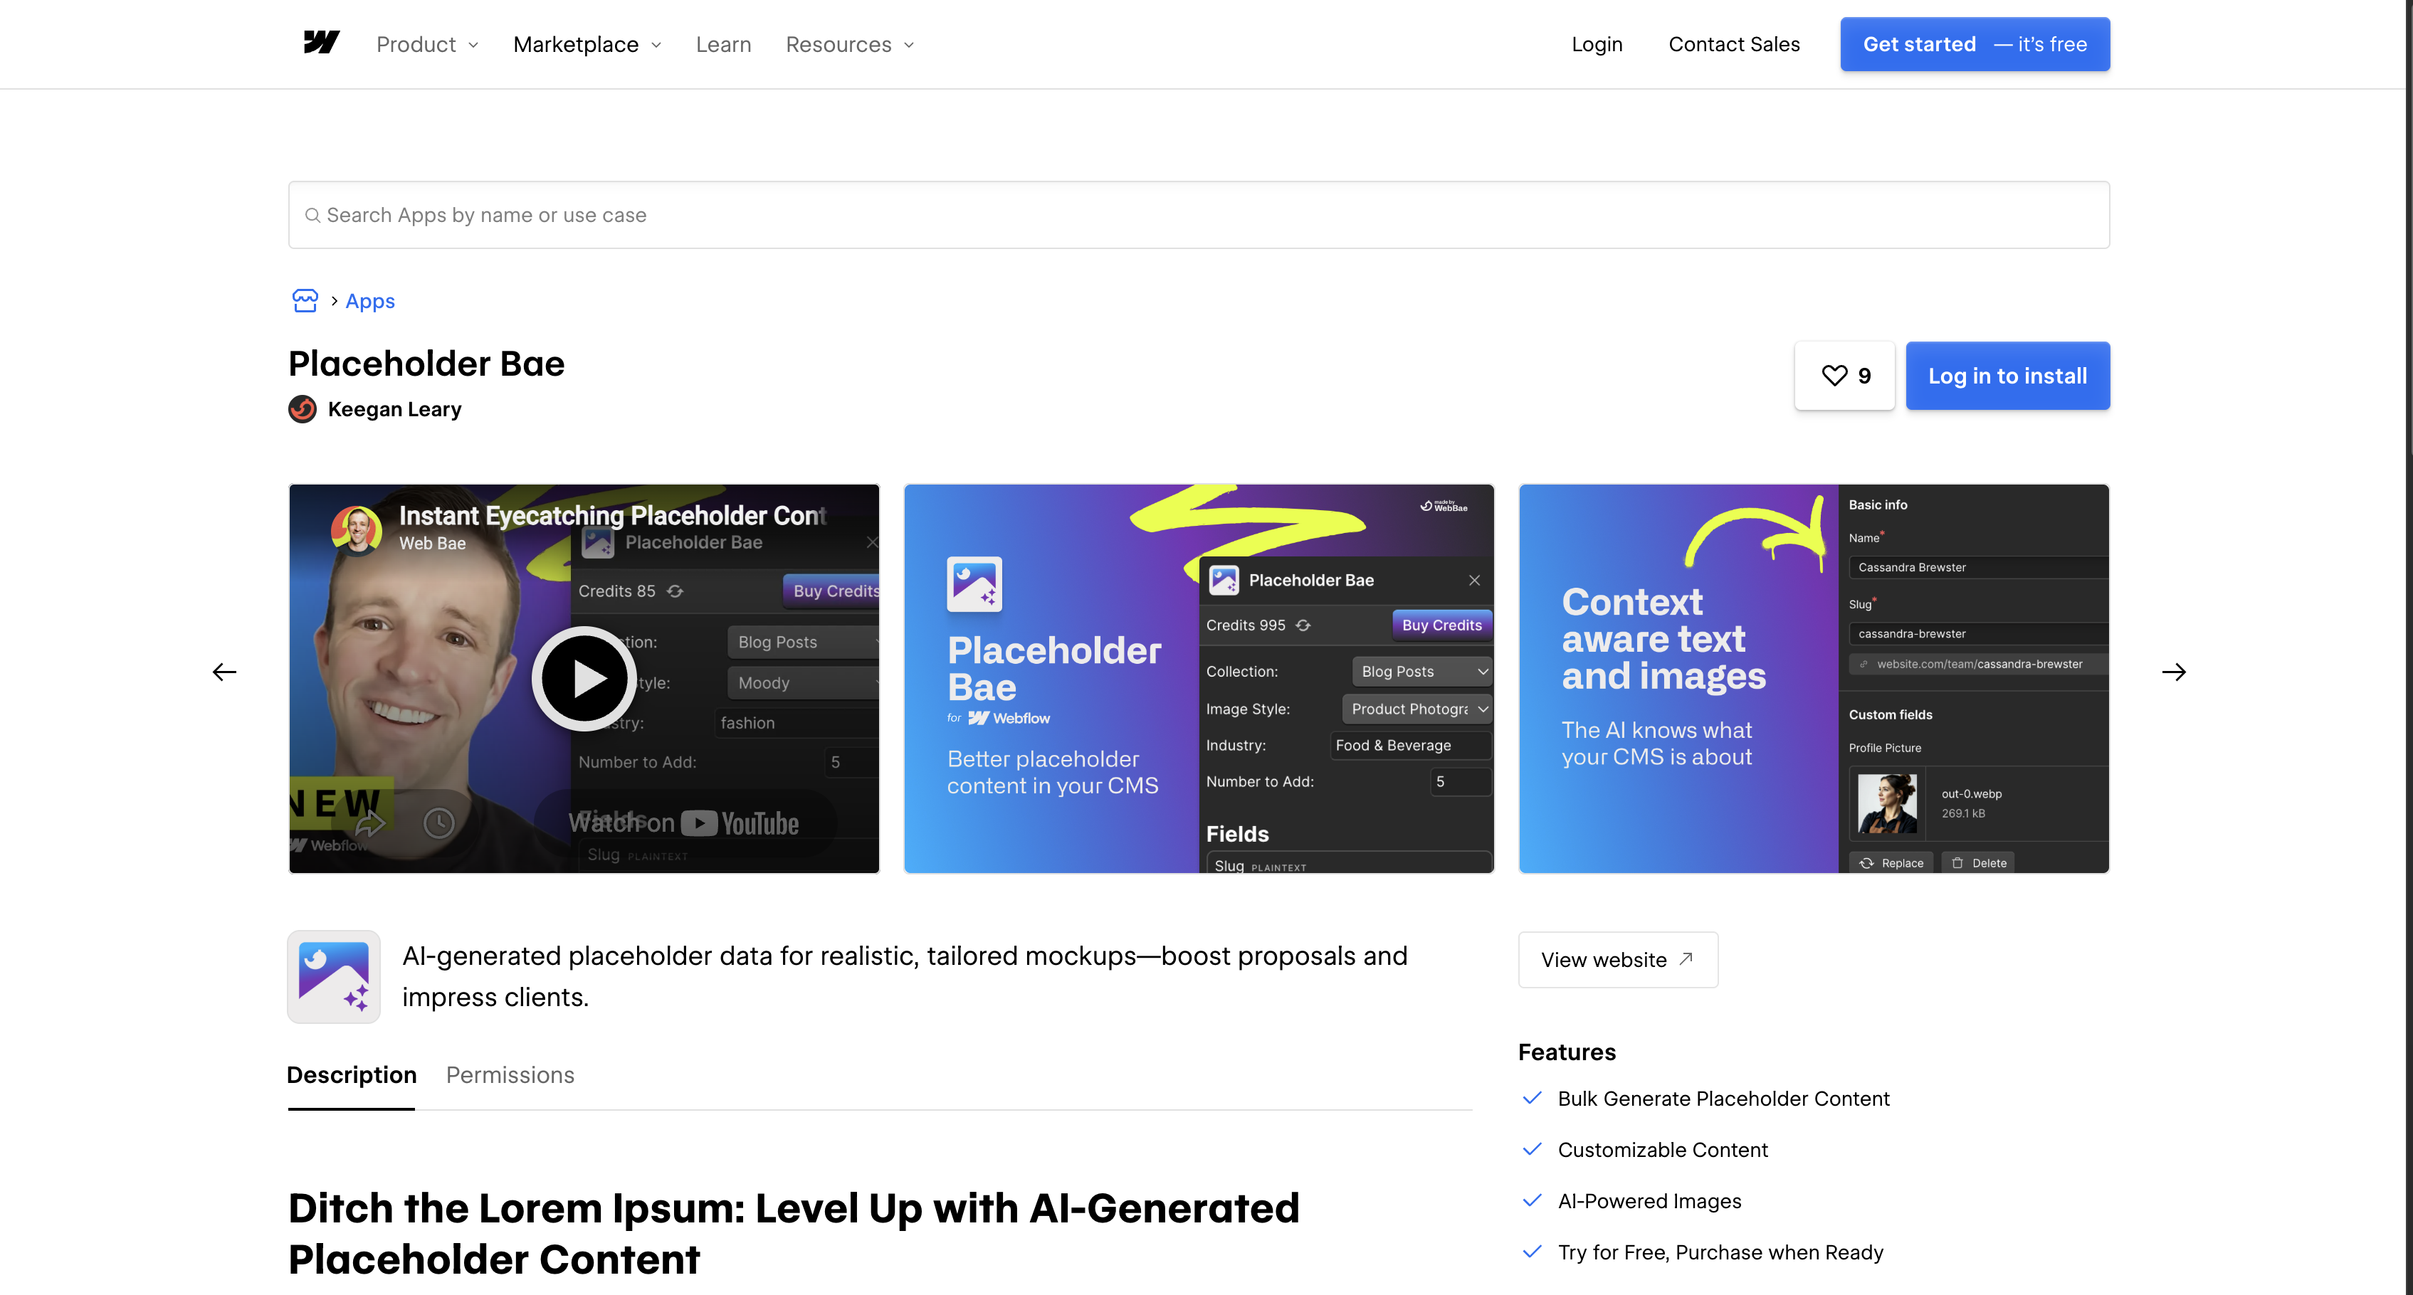This screenshot has width=2413, height=1295.
Task: Click the Placeholder Bae app icon
Action: point(333,977)
